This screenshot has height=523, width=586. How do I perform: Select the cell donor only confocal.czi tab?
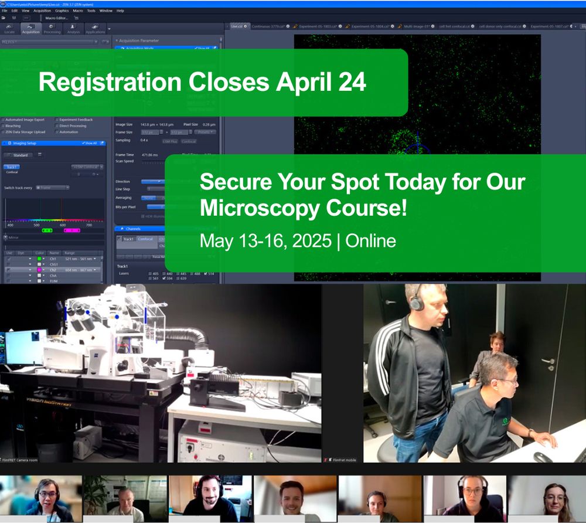pyautogui.click(x=500, y=26)
